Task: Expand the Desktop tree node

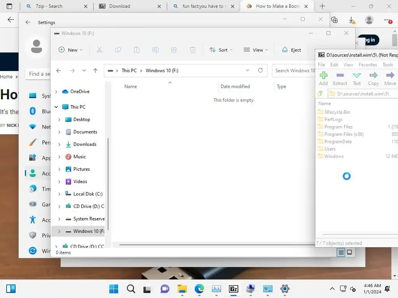Action: click(59, 120)
